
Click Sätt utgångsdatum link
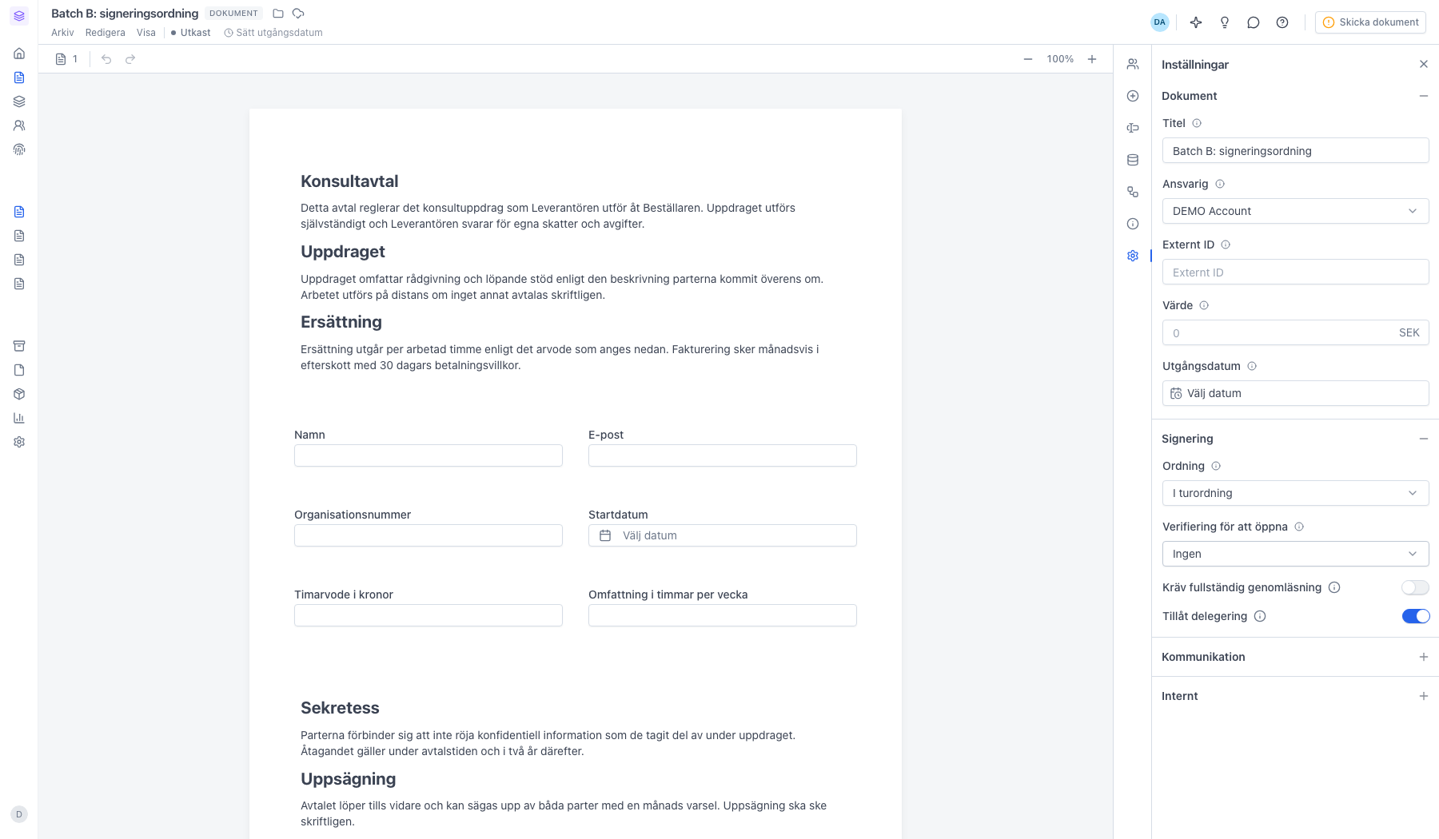[x=273, y=33]
